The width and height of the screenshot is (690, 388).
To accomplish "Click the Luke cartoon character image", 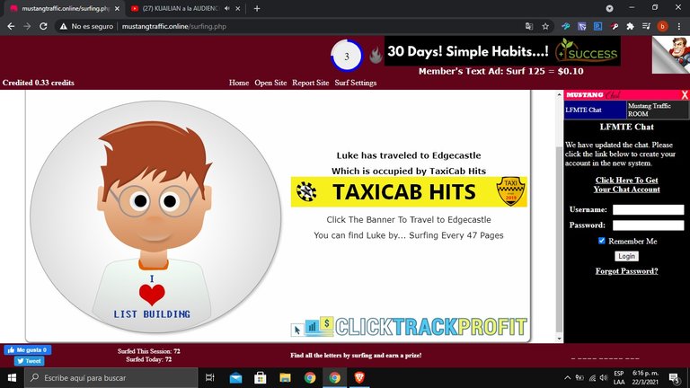I will click(x=155, y=216).
